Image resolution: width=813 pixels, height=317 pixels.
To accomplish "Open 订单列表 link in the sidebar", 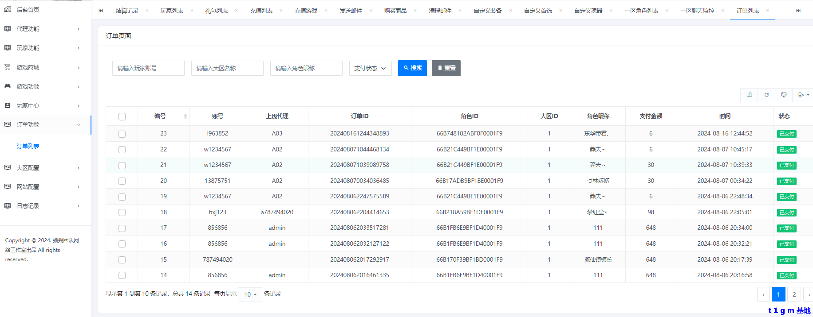I will coord(28,146).
